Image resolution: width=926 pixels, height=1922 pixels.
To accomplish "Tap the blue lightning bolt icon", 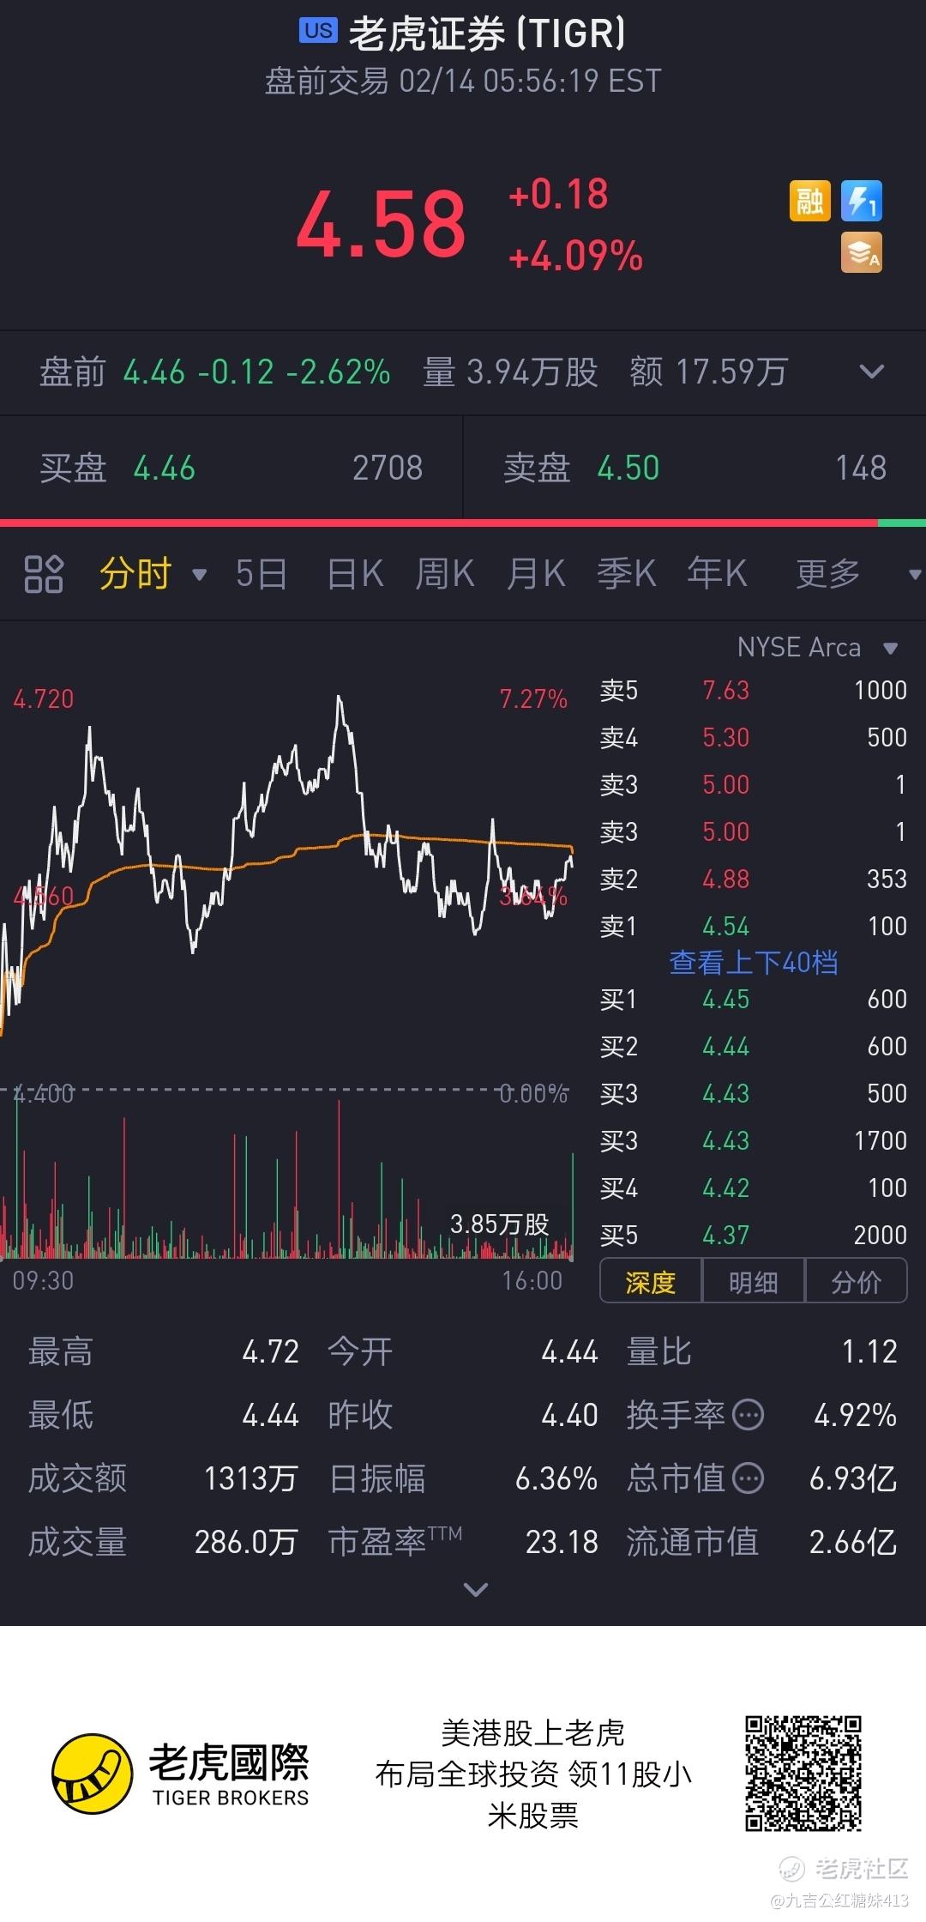I will 861,201.
